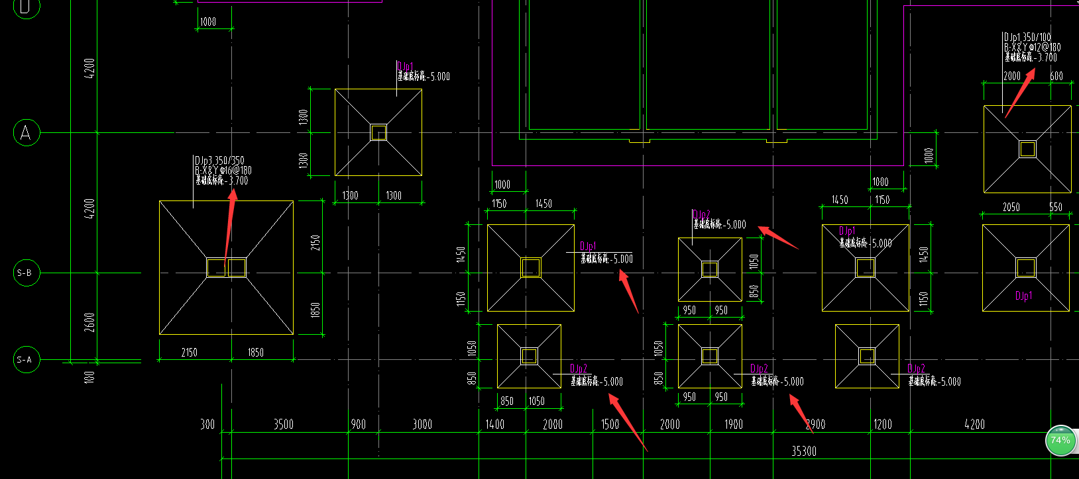Select the magenta DJp1 label above the axis A footing
This screenshot has height=479, width=1079.
click(x=405, y=66)
